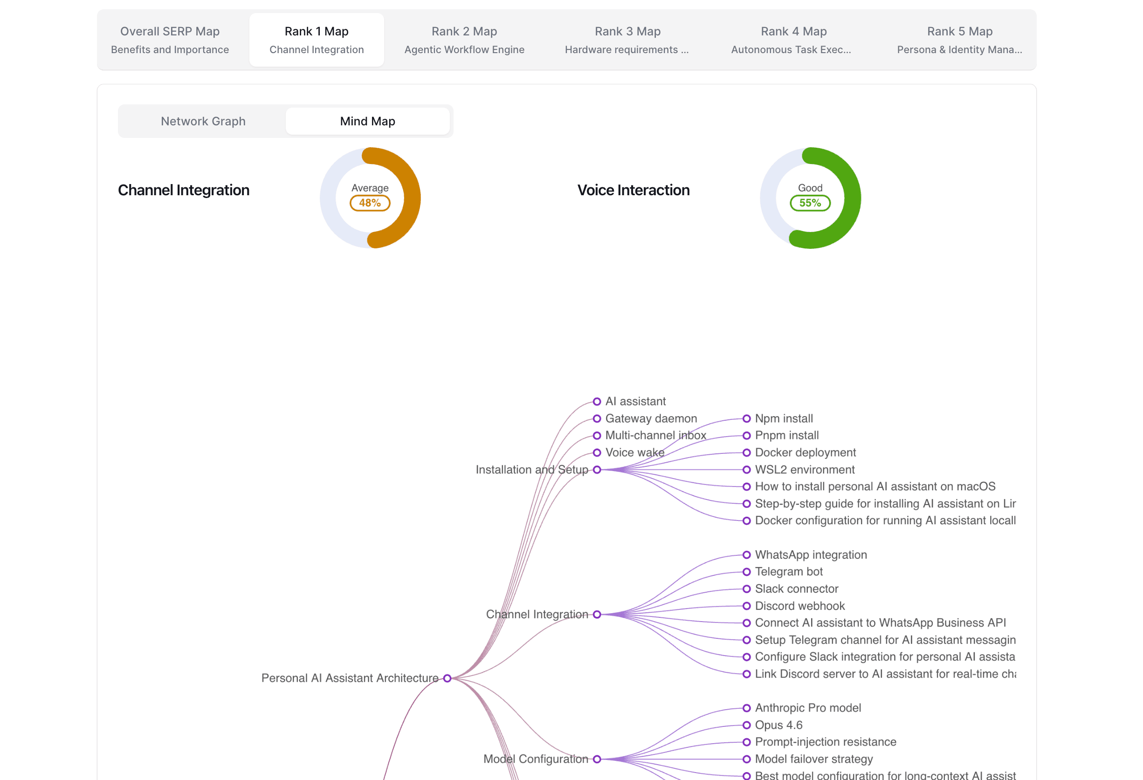Image resolution: width=1143 pixels, height=780 pixels.
Task: Collapse the Installation and Setup node
Action: point(597,469)
